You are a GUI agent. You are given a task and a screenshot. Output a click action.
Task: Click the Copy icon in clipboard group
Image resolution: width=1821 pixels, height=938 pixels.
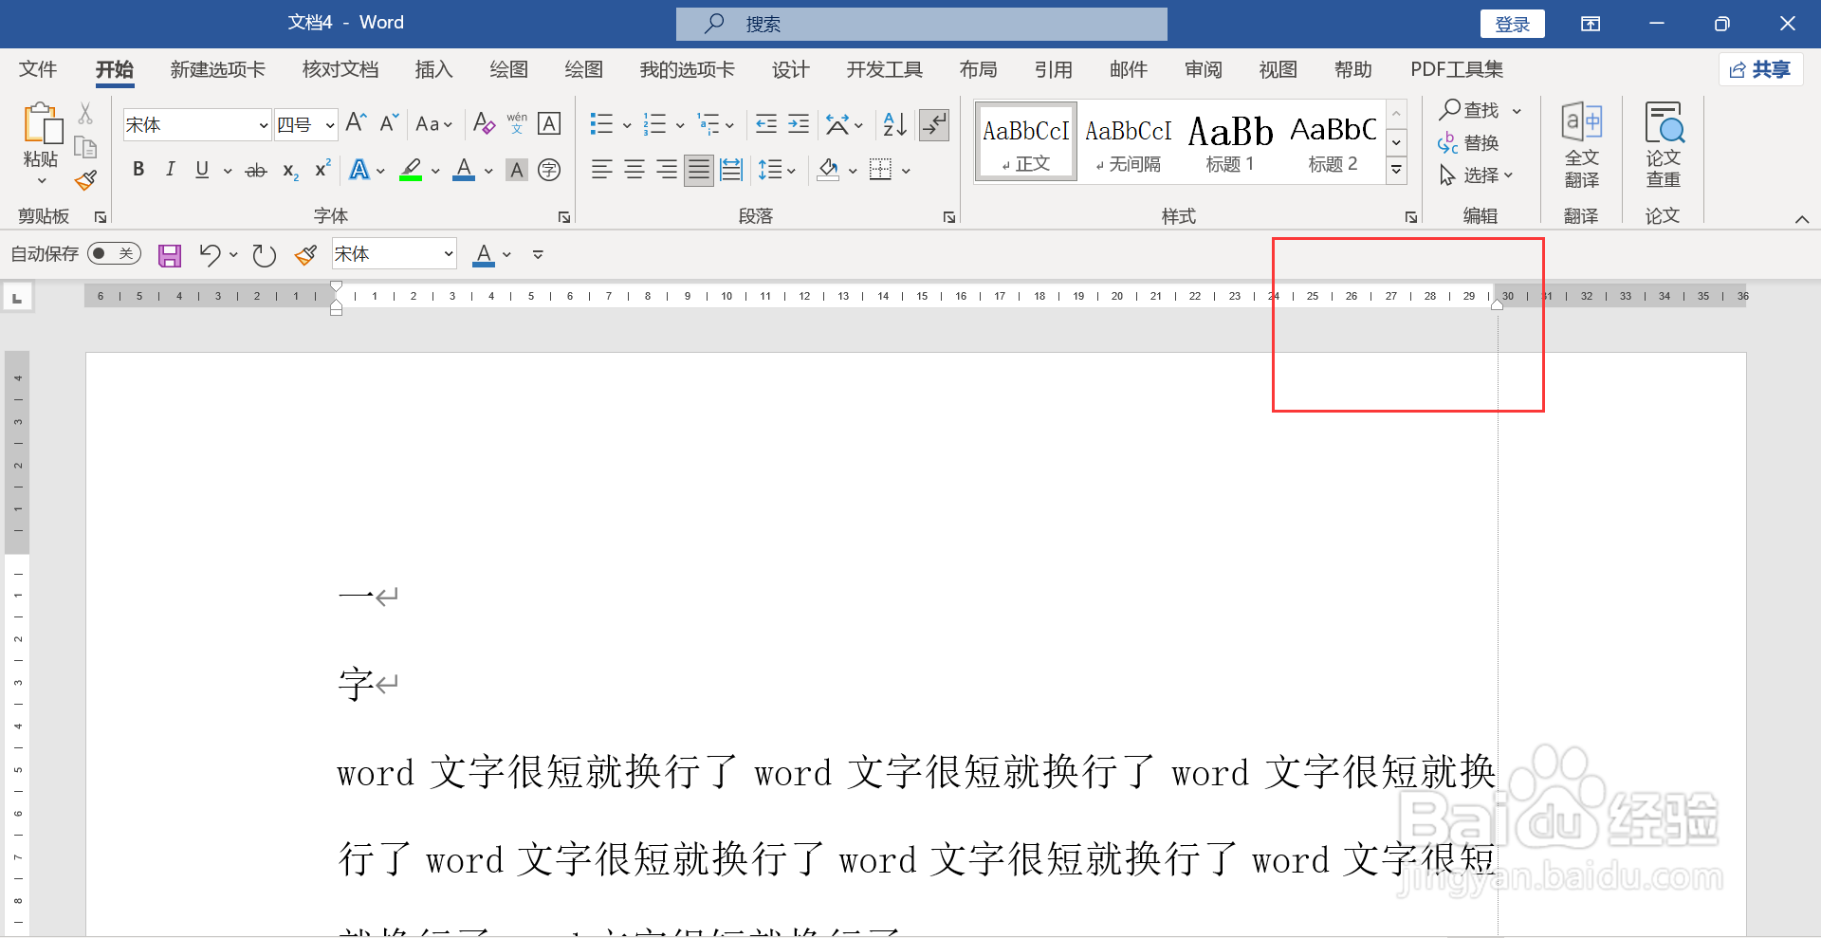[x=85, y=147]
